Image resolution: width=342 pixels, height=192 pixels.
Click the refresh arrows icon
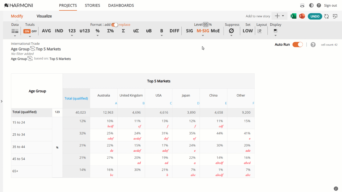coord(326,16)
